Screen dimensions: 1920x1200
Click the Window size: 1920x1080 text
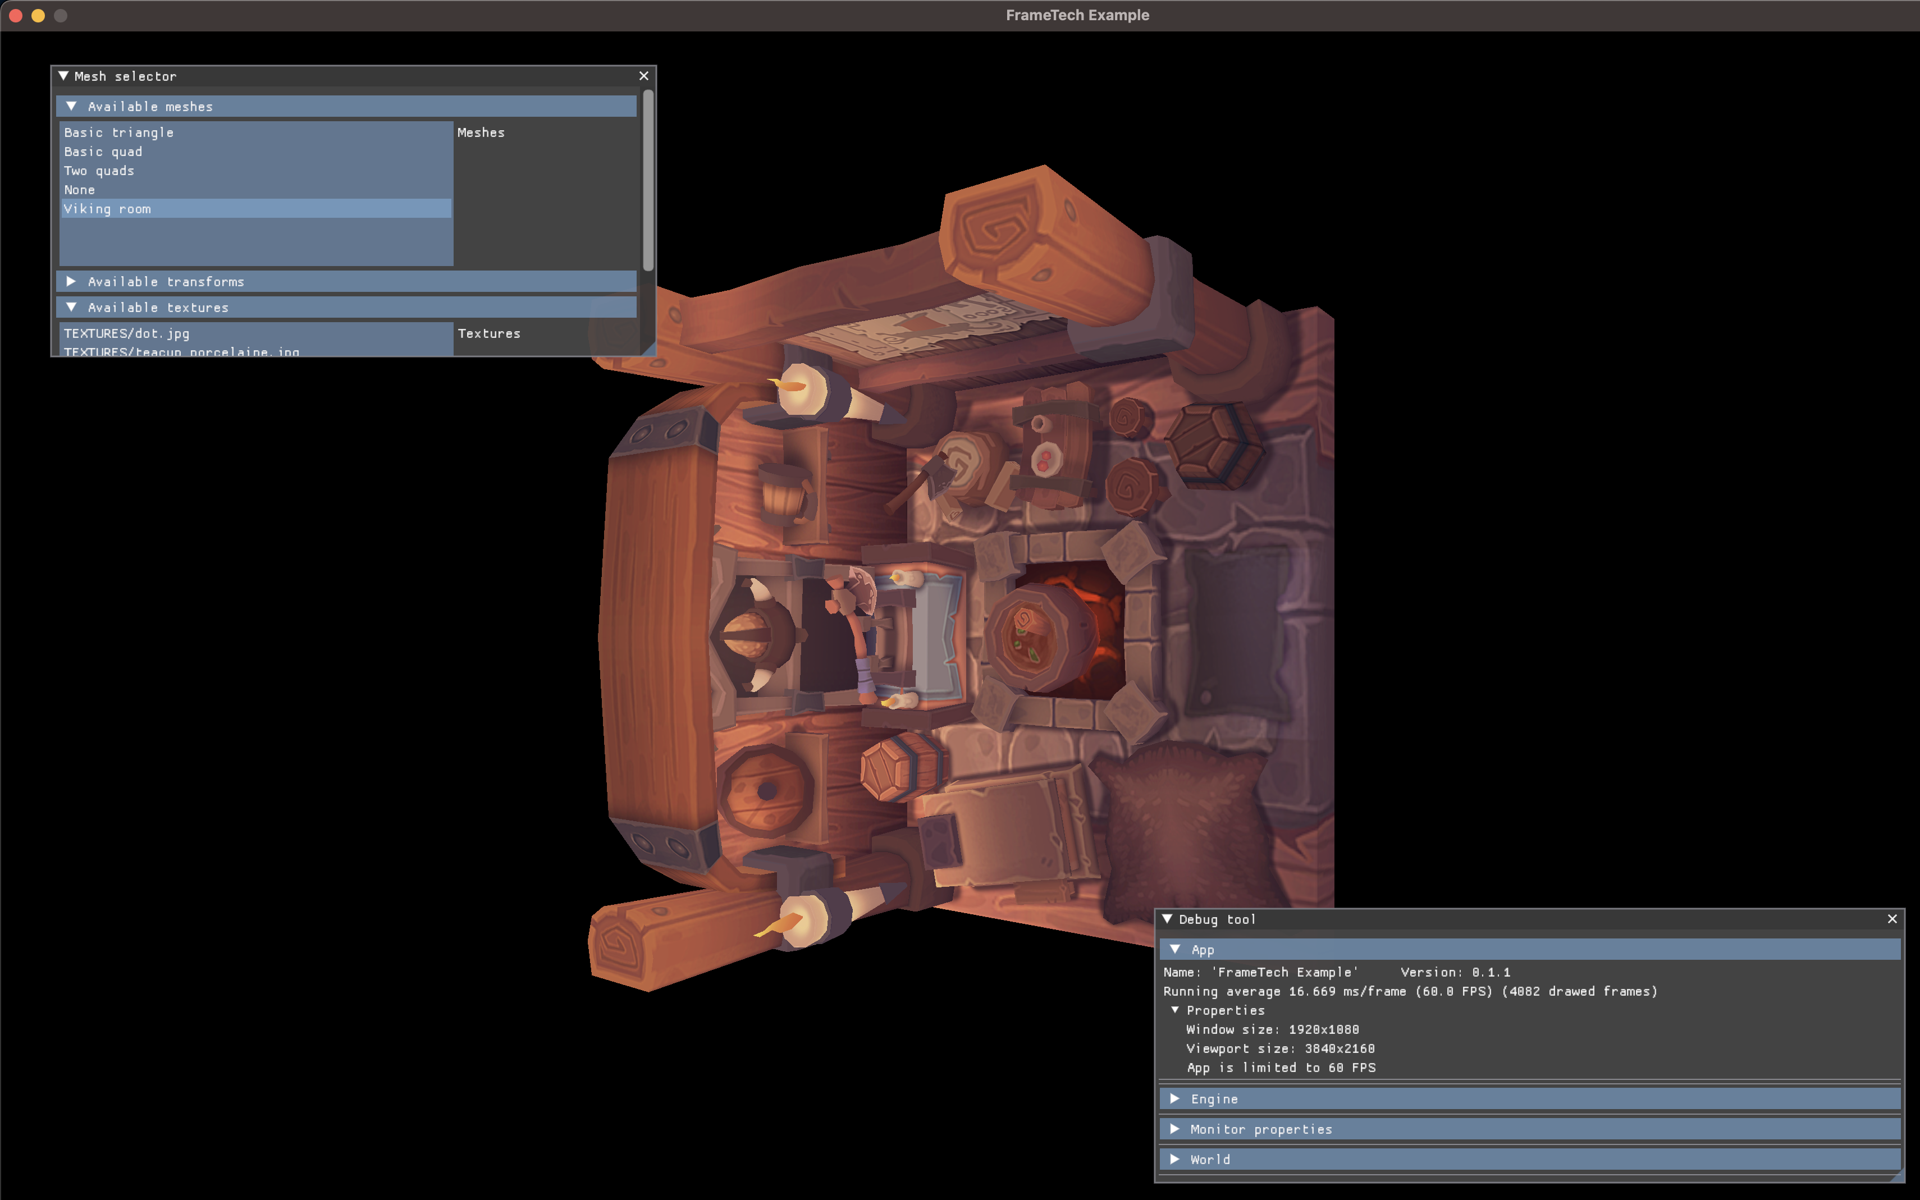[1272, 1029]
